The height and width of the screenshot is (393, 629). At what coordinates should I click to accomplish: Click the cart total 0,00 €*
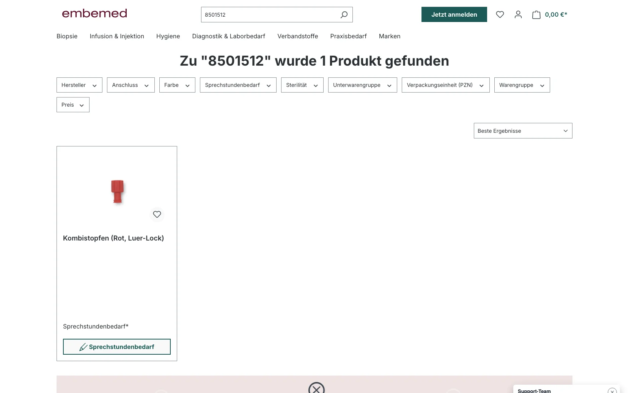[556, 14]
